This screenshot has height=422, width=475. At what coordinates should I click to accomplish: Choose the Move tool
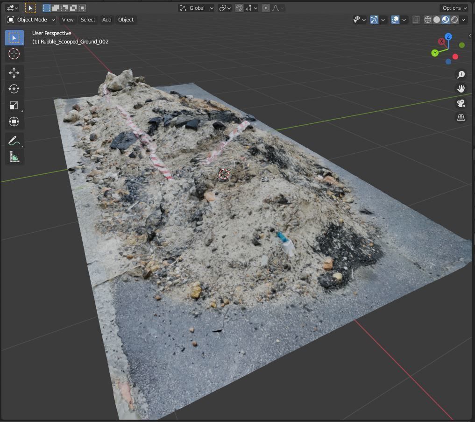14,73
